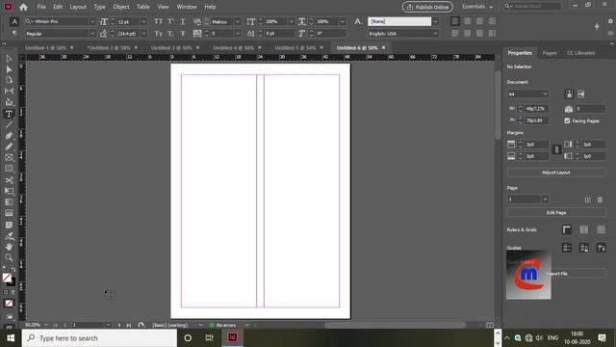The width and height of the screenshot is (616, 347).
Task: Click the horizontal scrollbar at bottom
Action: pyautogui.click(x=396, y=325)
